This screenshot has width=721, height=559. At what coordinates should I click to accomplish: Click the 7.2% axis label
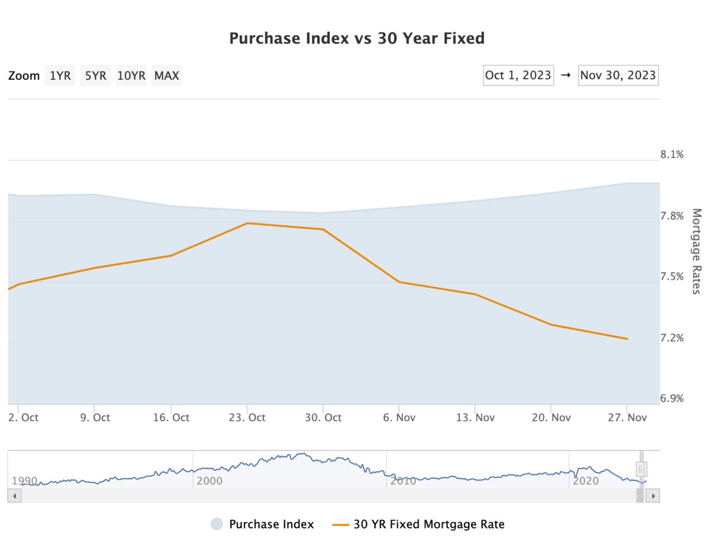pos(672,338)
